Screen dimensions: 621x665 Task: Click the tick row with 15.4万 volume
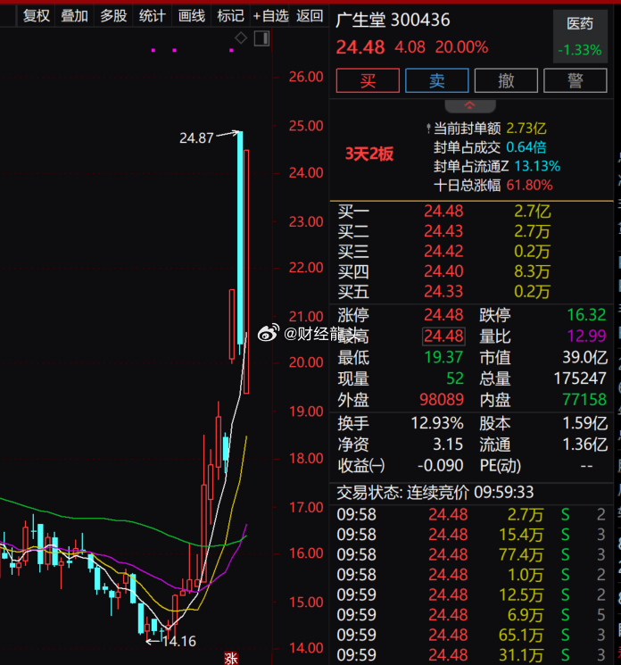(471, 535)
